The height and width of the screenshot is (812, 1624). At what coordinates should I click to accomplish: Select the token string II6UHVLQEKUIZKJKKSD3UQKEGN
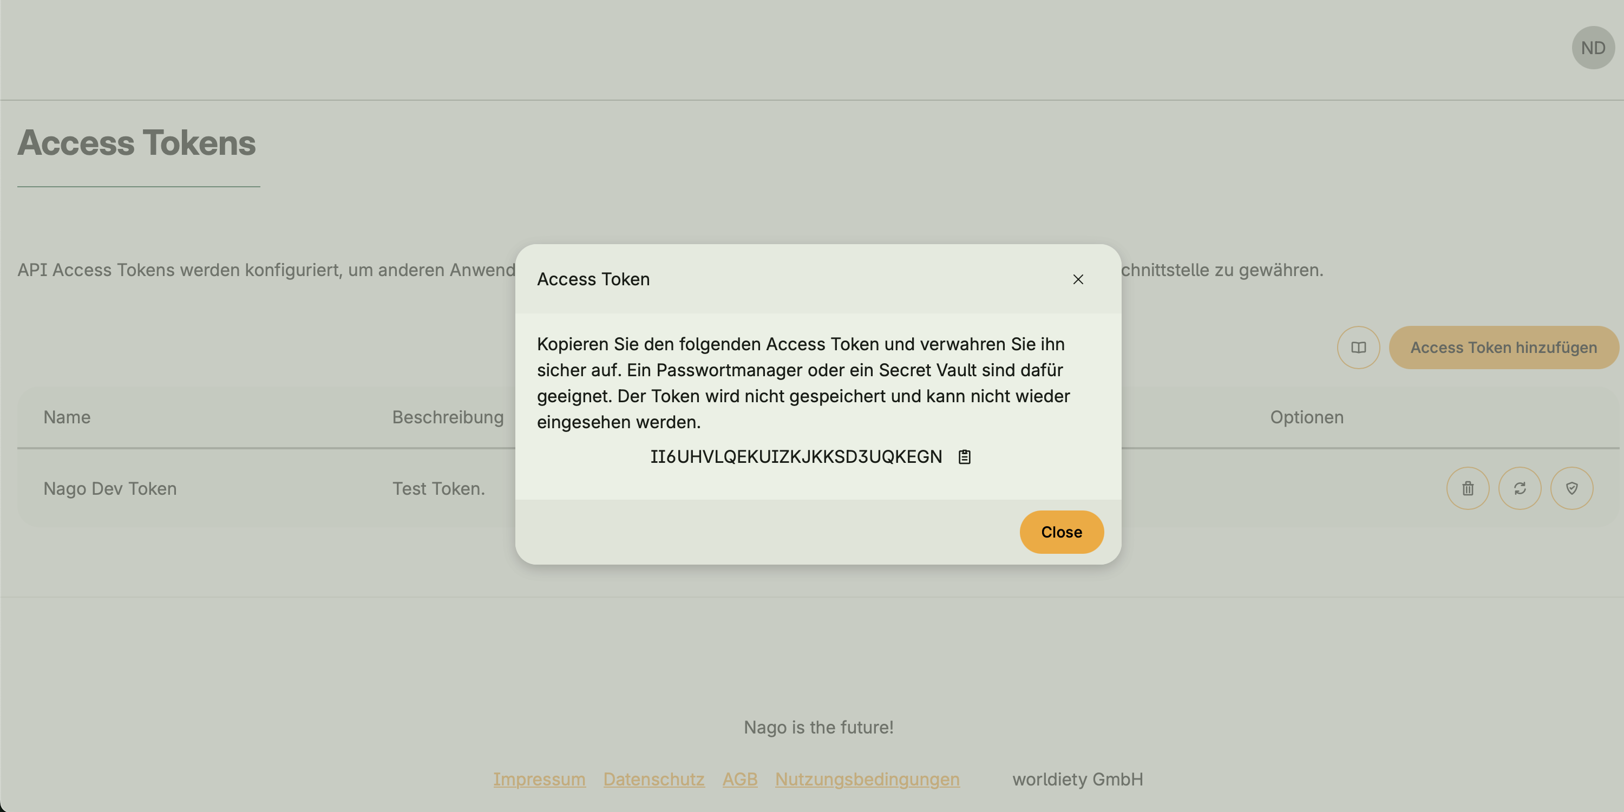pyautogui.click(x=796, y=456)
